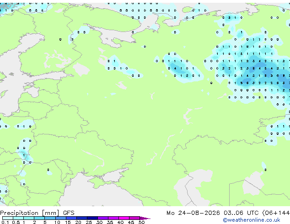Click the 15–20 mm legend swatch
The image size is (290, 224).
[x=71, y=218]
